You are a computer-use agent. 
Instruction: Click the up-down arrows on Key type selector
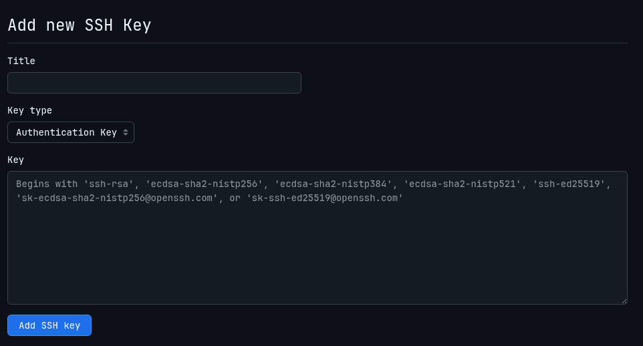tap(125, 132)
